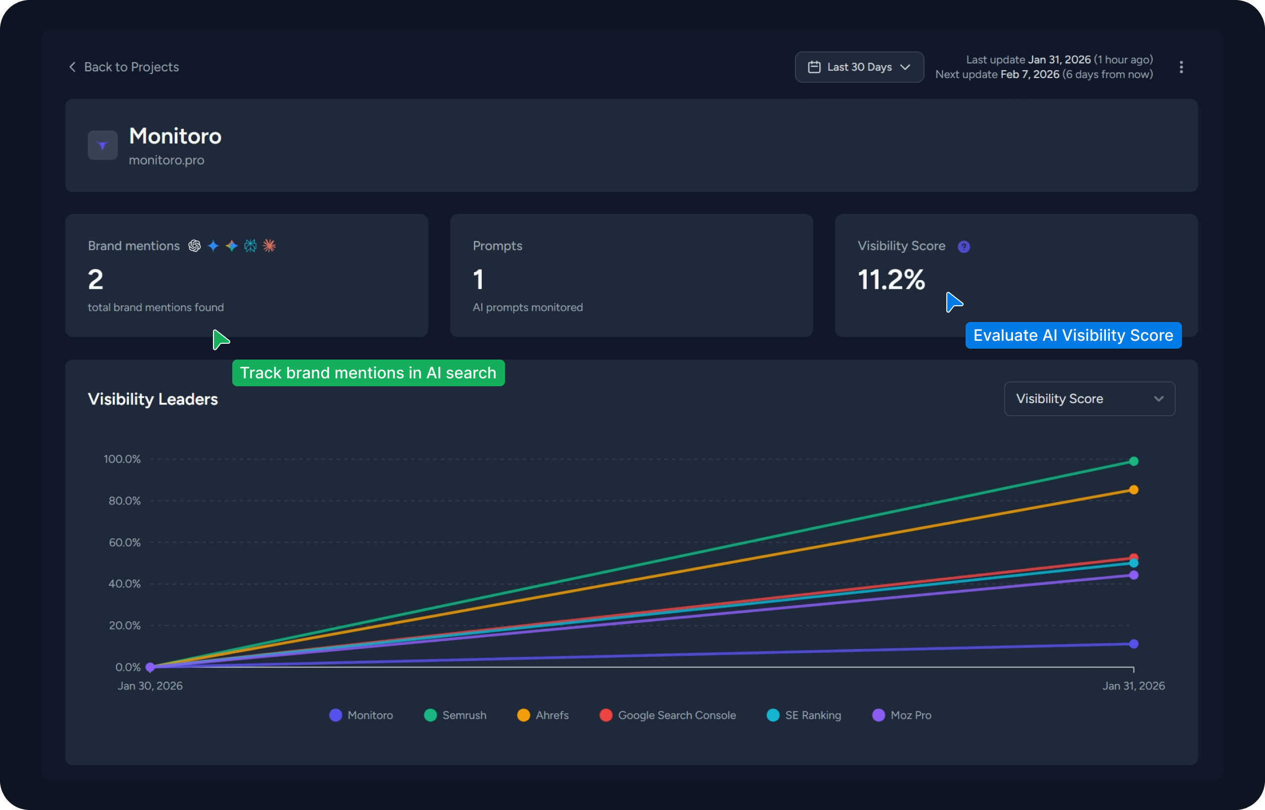Screen dimensions: 1265x810
Task: Click the Claude starburst icon in Brand mentions
Action: coord(269,245)
